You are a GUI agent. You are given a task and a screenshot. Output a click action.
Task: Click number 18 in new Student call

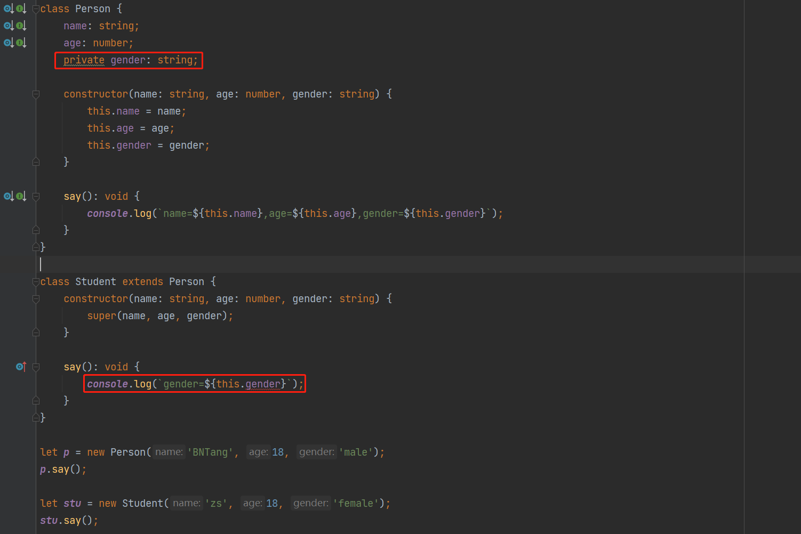tap(272, 504)
